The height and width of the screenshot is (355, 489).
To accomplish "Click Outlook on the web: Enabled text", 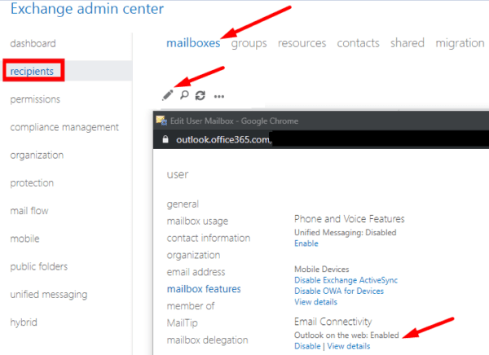I will (x=346, y=335).
